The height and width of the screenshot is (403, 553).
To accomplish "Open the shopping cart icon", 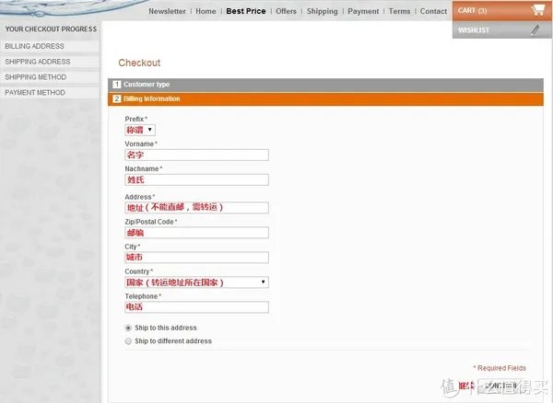I will tap(538, 10).
